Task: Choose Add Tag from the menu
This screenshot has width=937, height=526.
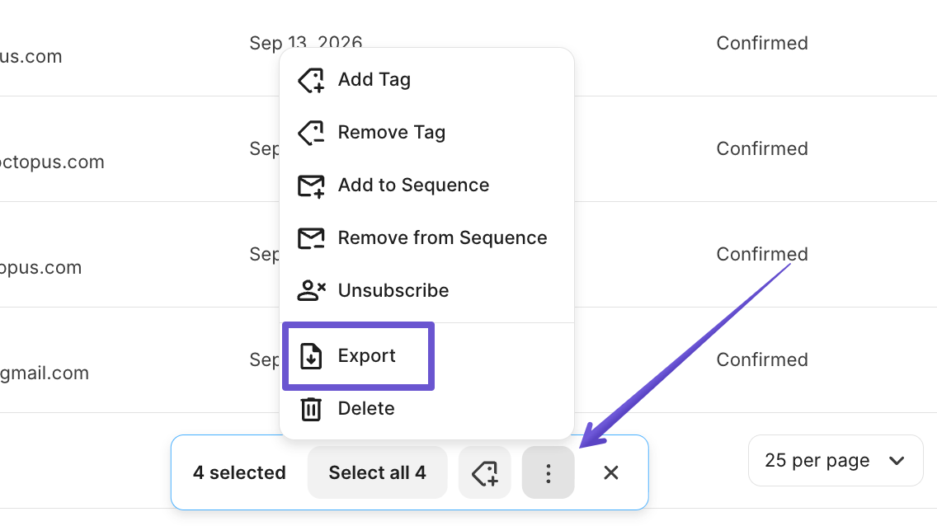Action: pos(426,79)
